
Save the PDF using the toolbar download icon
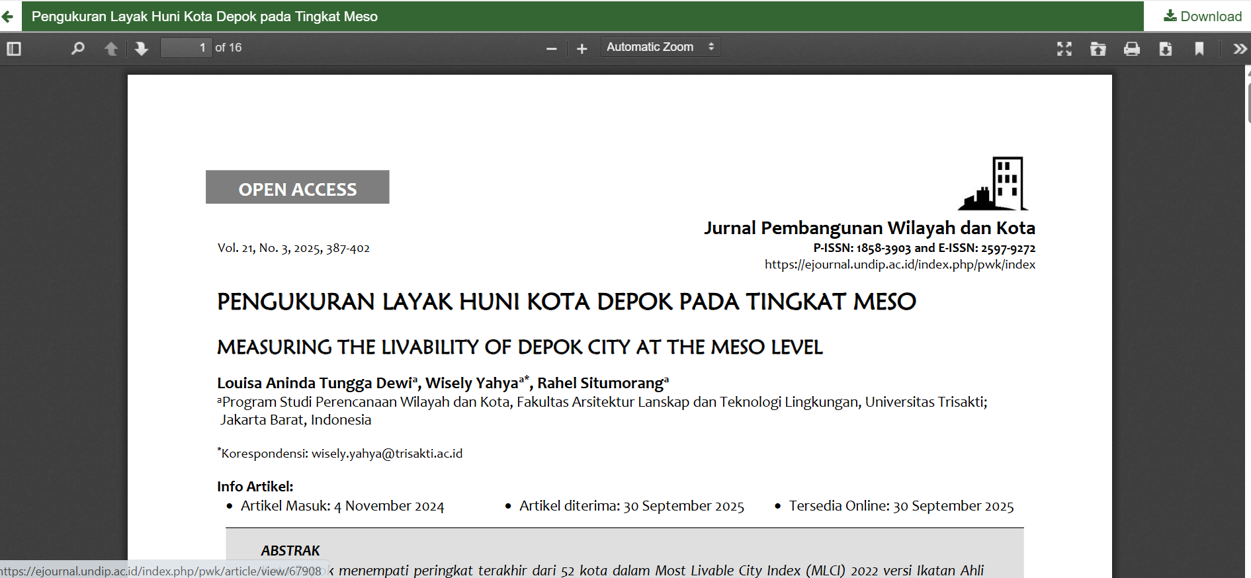click(x=1165, y=48)
